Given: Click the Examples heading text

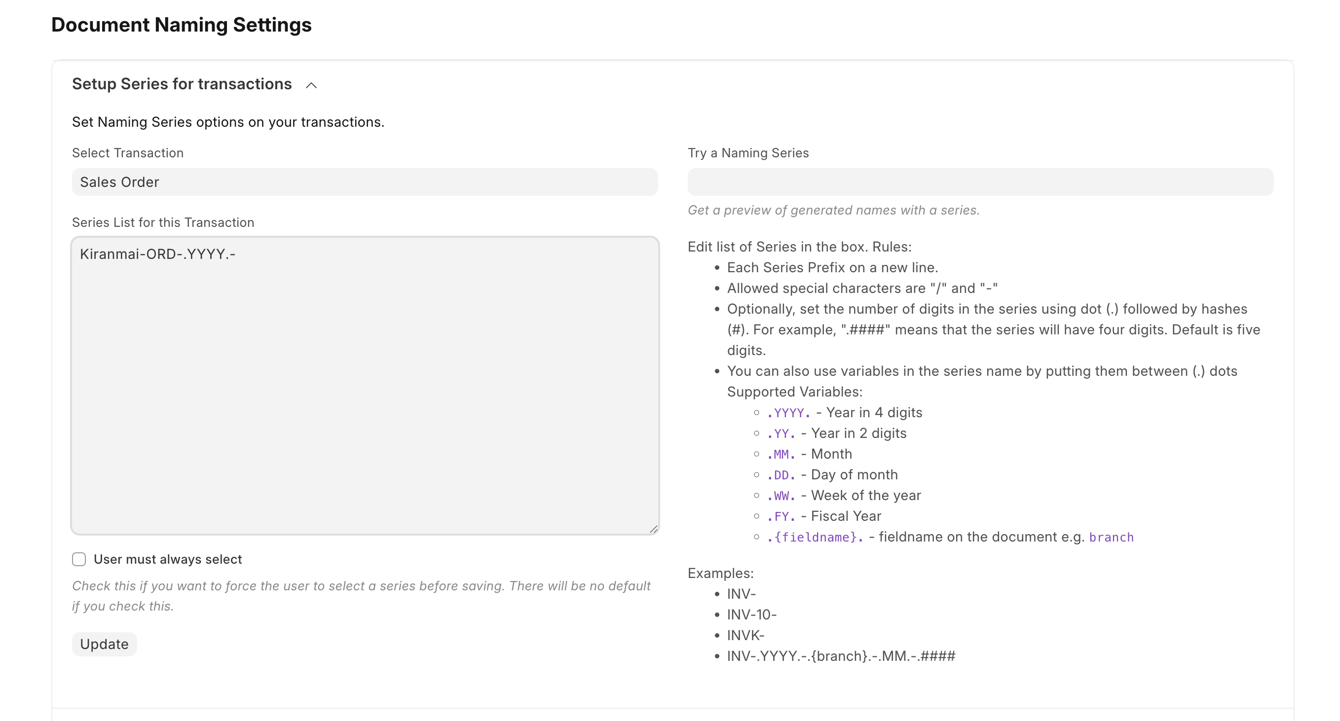Looking at the screenshot, I should (720, 573).
